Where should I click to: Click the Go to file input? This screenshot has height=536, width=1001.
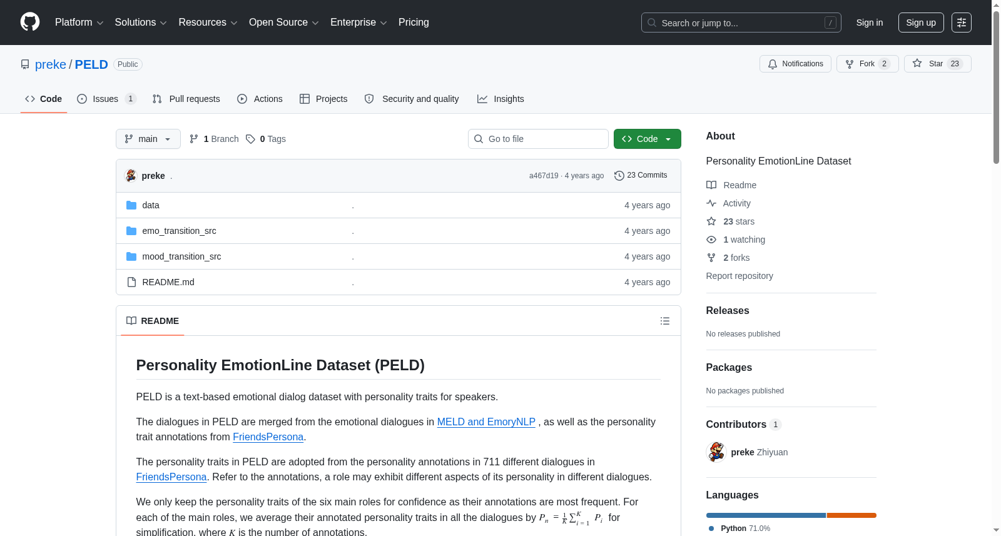pos(538,139)
